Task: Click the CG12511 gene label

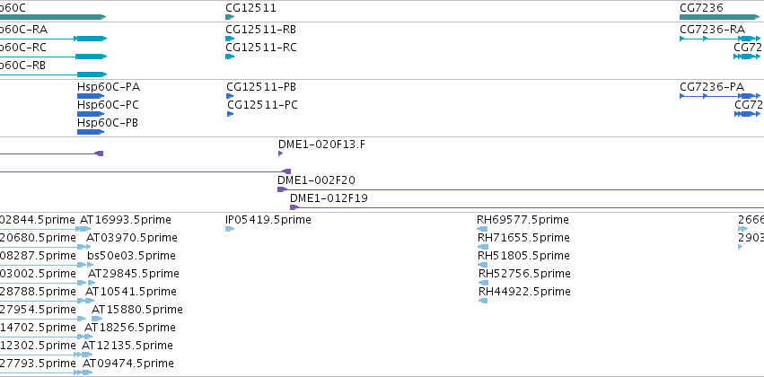Action: [251, 8]
